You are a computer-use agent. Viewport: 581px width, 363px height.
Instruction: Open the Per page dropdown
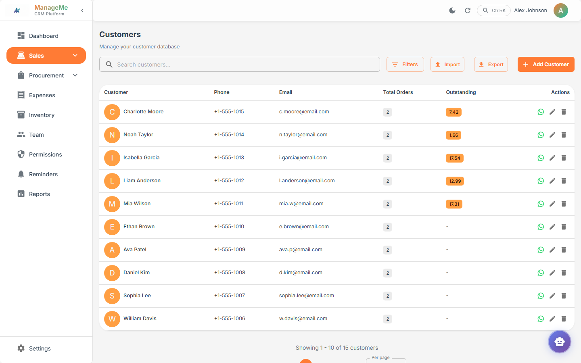tap(386, 360)
